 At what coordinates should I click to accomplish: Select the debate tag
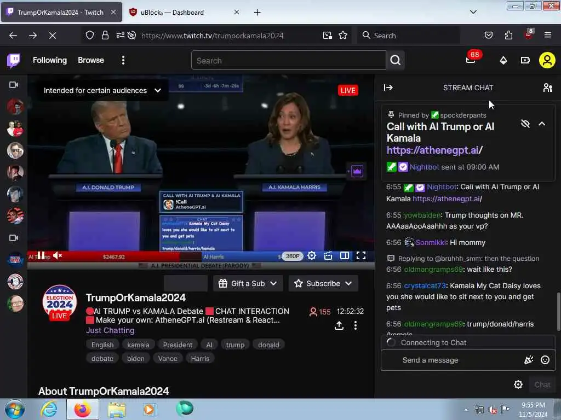[x=102, y=358]
